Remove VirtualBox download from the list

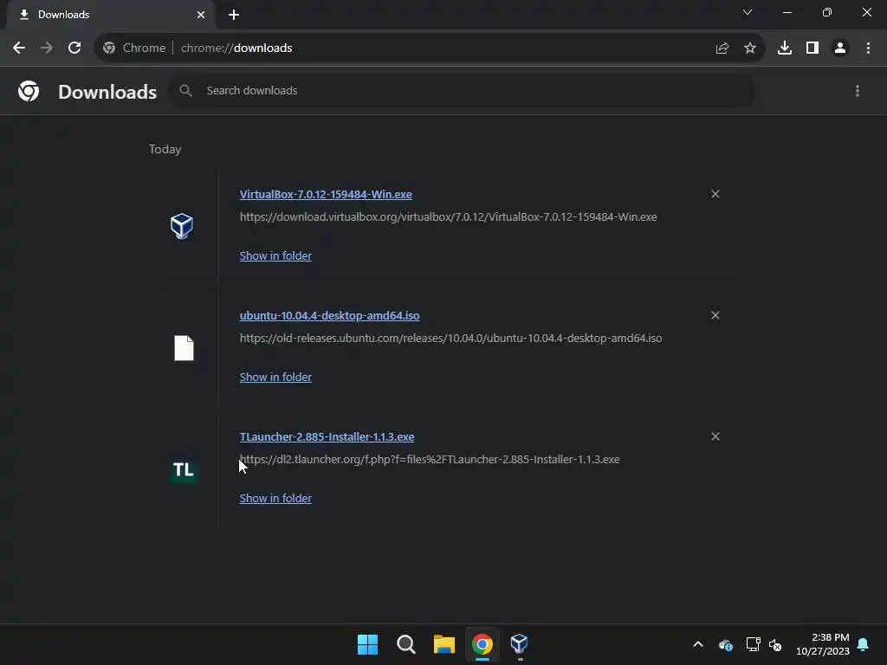point(715,194)
